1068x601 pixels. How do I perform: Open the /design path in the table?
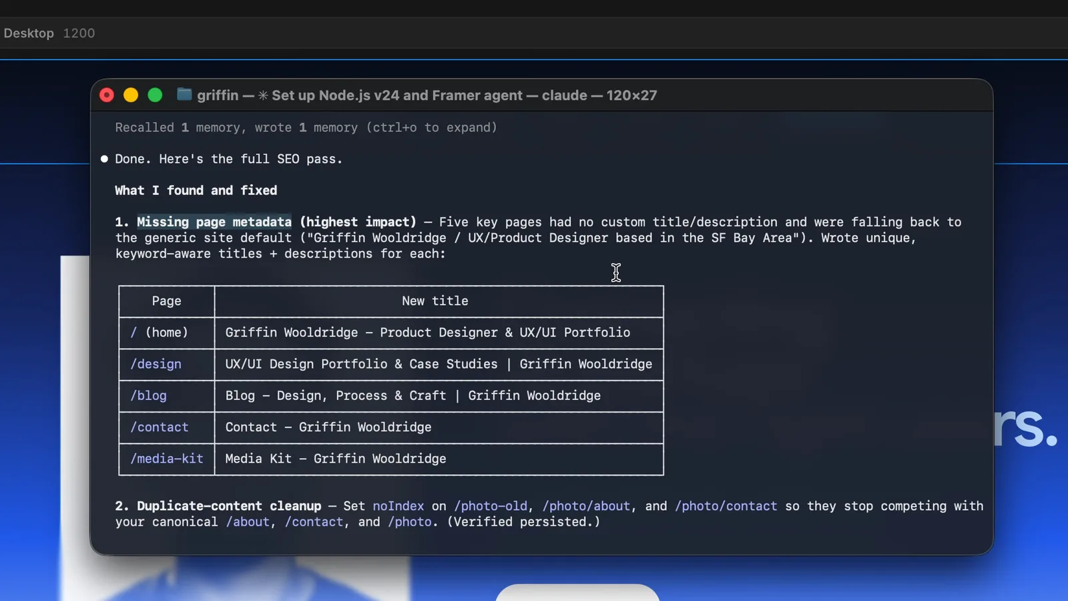(156, 364)
